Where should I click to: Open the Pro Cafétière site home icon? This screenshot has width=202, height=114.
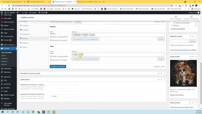(x=5, y=13)
